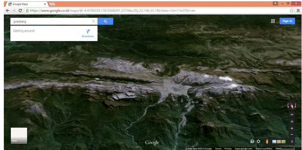Open the Chrome hamburger menu
This screenshot has height=150, width=302.
pos(298,10)
